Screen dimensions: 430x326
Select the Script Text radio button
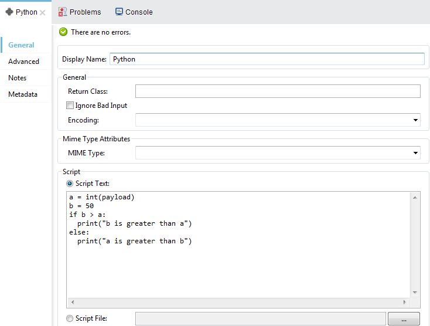click(70, 184)
